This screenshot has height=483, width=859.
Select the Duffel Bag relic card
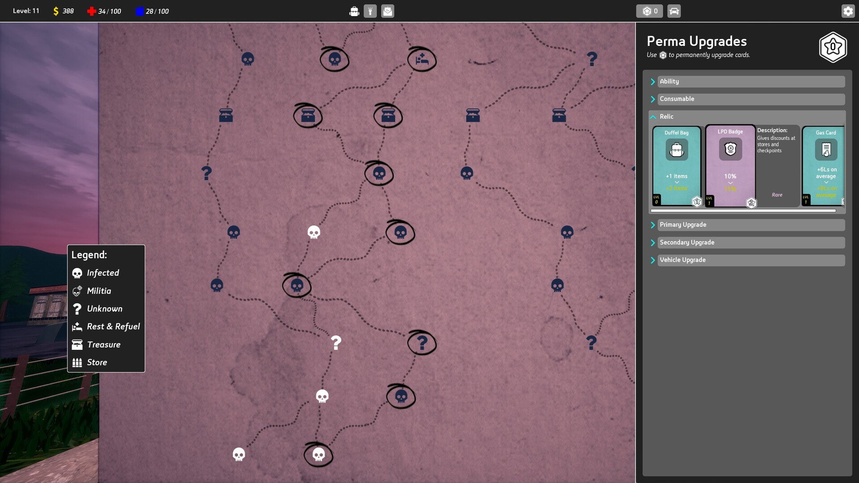click(676, 165)
